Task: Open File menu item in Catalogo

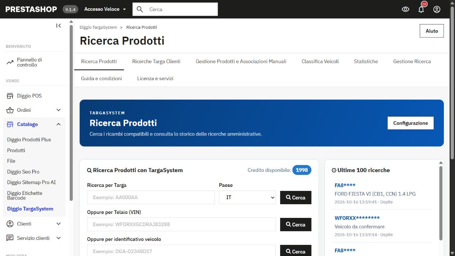Action: [x=11, y=161]
